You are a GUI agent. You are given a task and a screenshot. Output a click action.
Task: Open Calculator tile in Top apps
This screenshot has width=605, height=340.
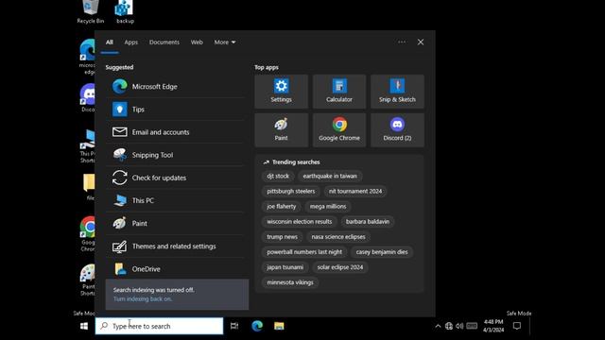tap(339, 92)
